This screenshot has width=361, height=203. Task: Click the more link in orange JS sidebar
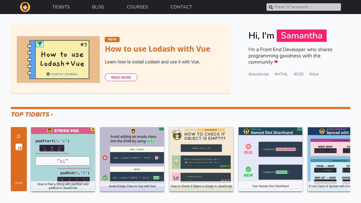click(19, 183)
